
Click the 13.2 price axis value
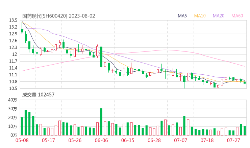(13, 27)
